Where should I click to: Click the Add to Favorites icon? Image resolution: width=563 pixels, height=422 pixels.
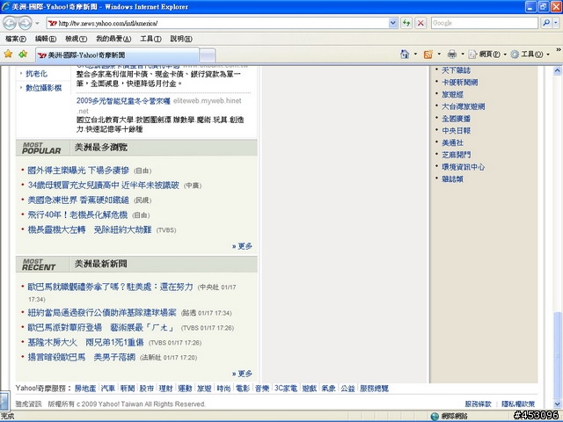click(x=23, y=55)
